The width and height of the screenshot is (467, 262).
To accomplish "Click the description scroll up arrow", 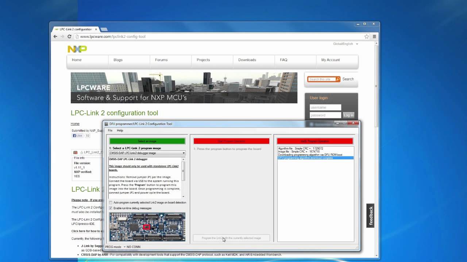I will coord(183,159).
